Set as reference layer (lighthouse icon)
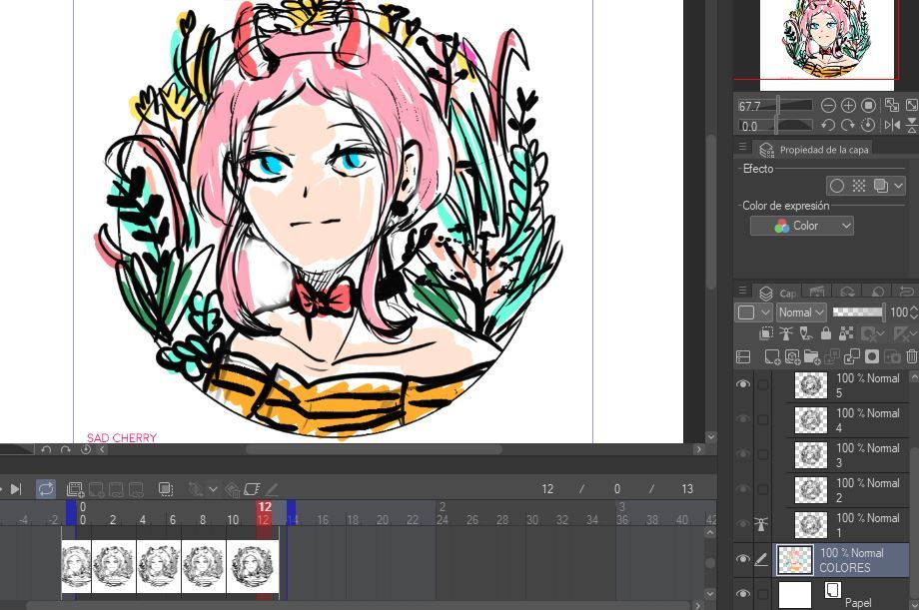The height and width of the screenshot is (610, 919). click(x=786, y=334)
